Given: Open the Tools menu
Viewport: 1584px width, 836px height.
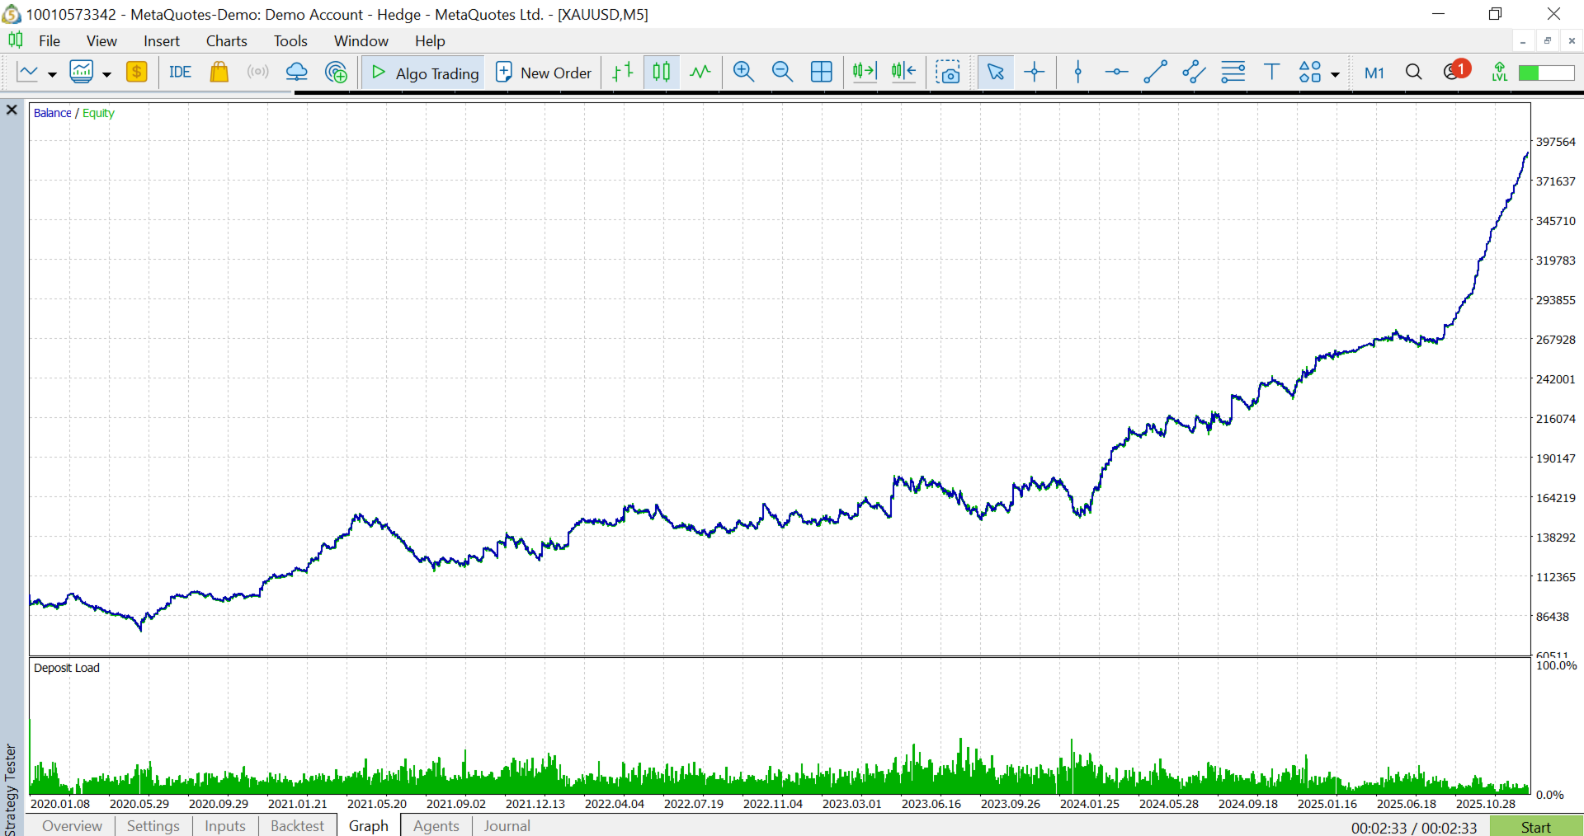Looking at the screenshot, I should 290,40.
